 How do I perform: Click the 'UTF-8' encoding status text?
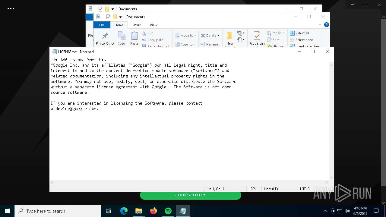305,189
